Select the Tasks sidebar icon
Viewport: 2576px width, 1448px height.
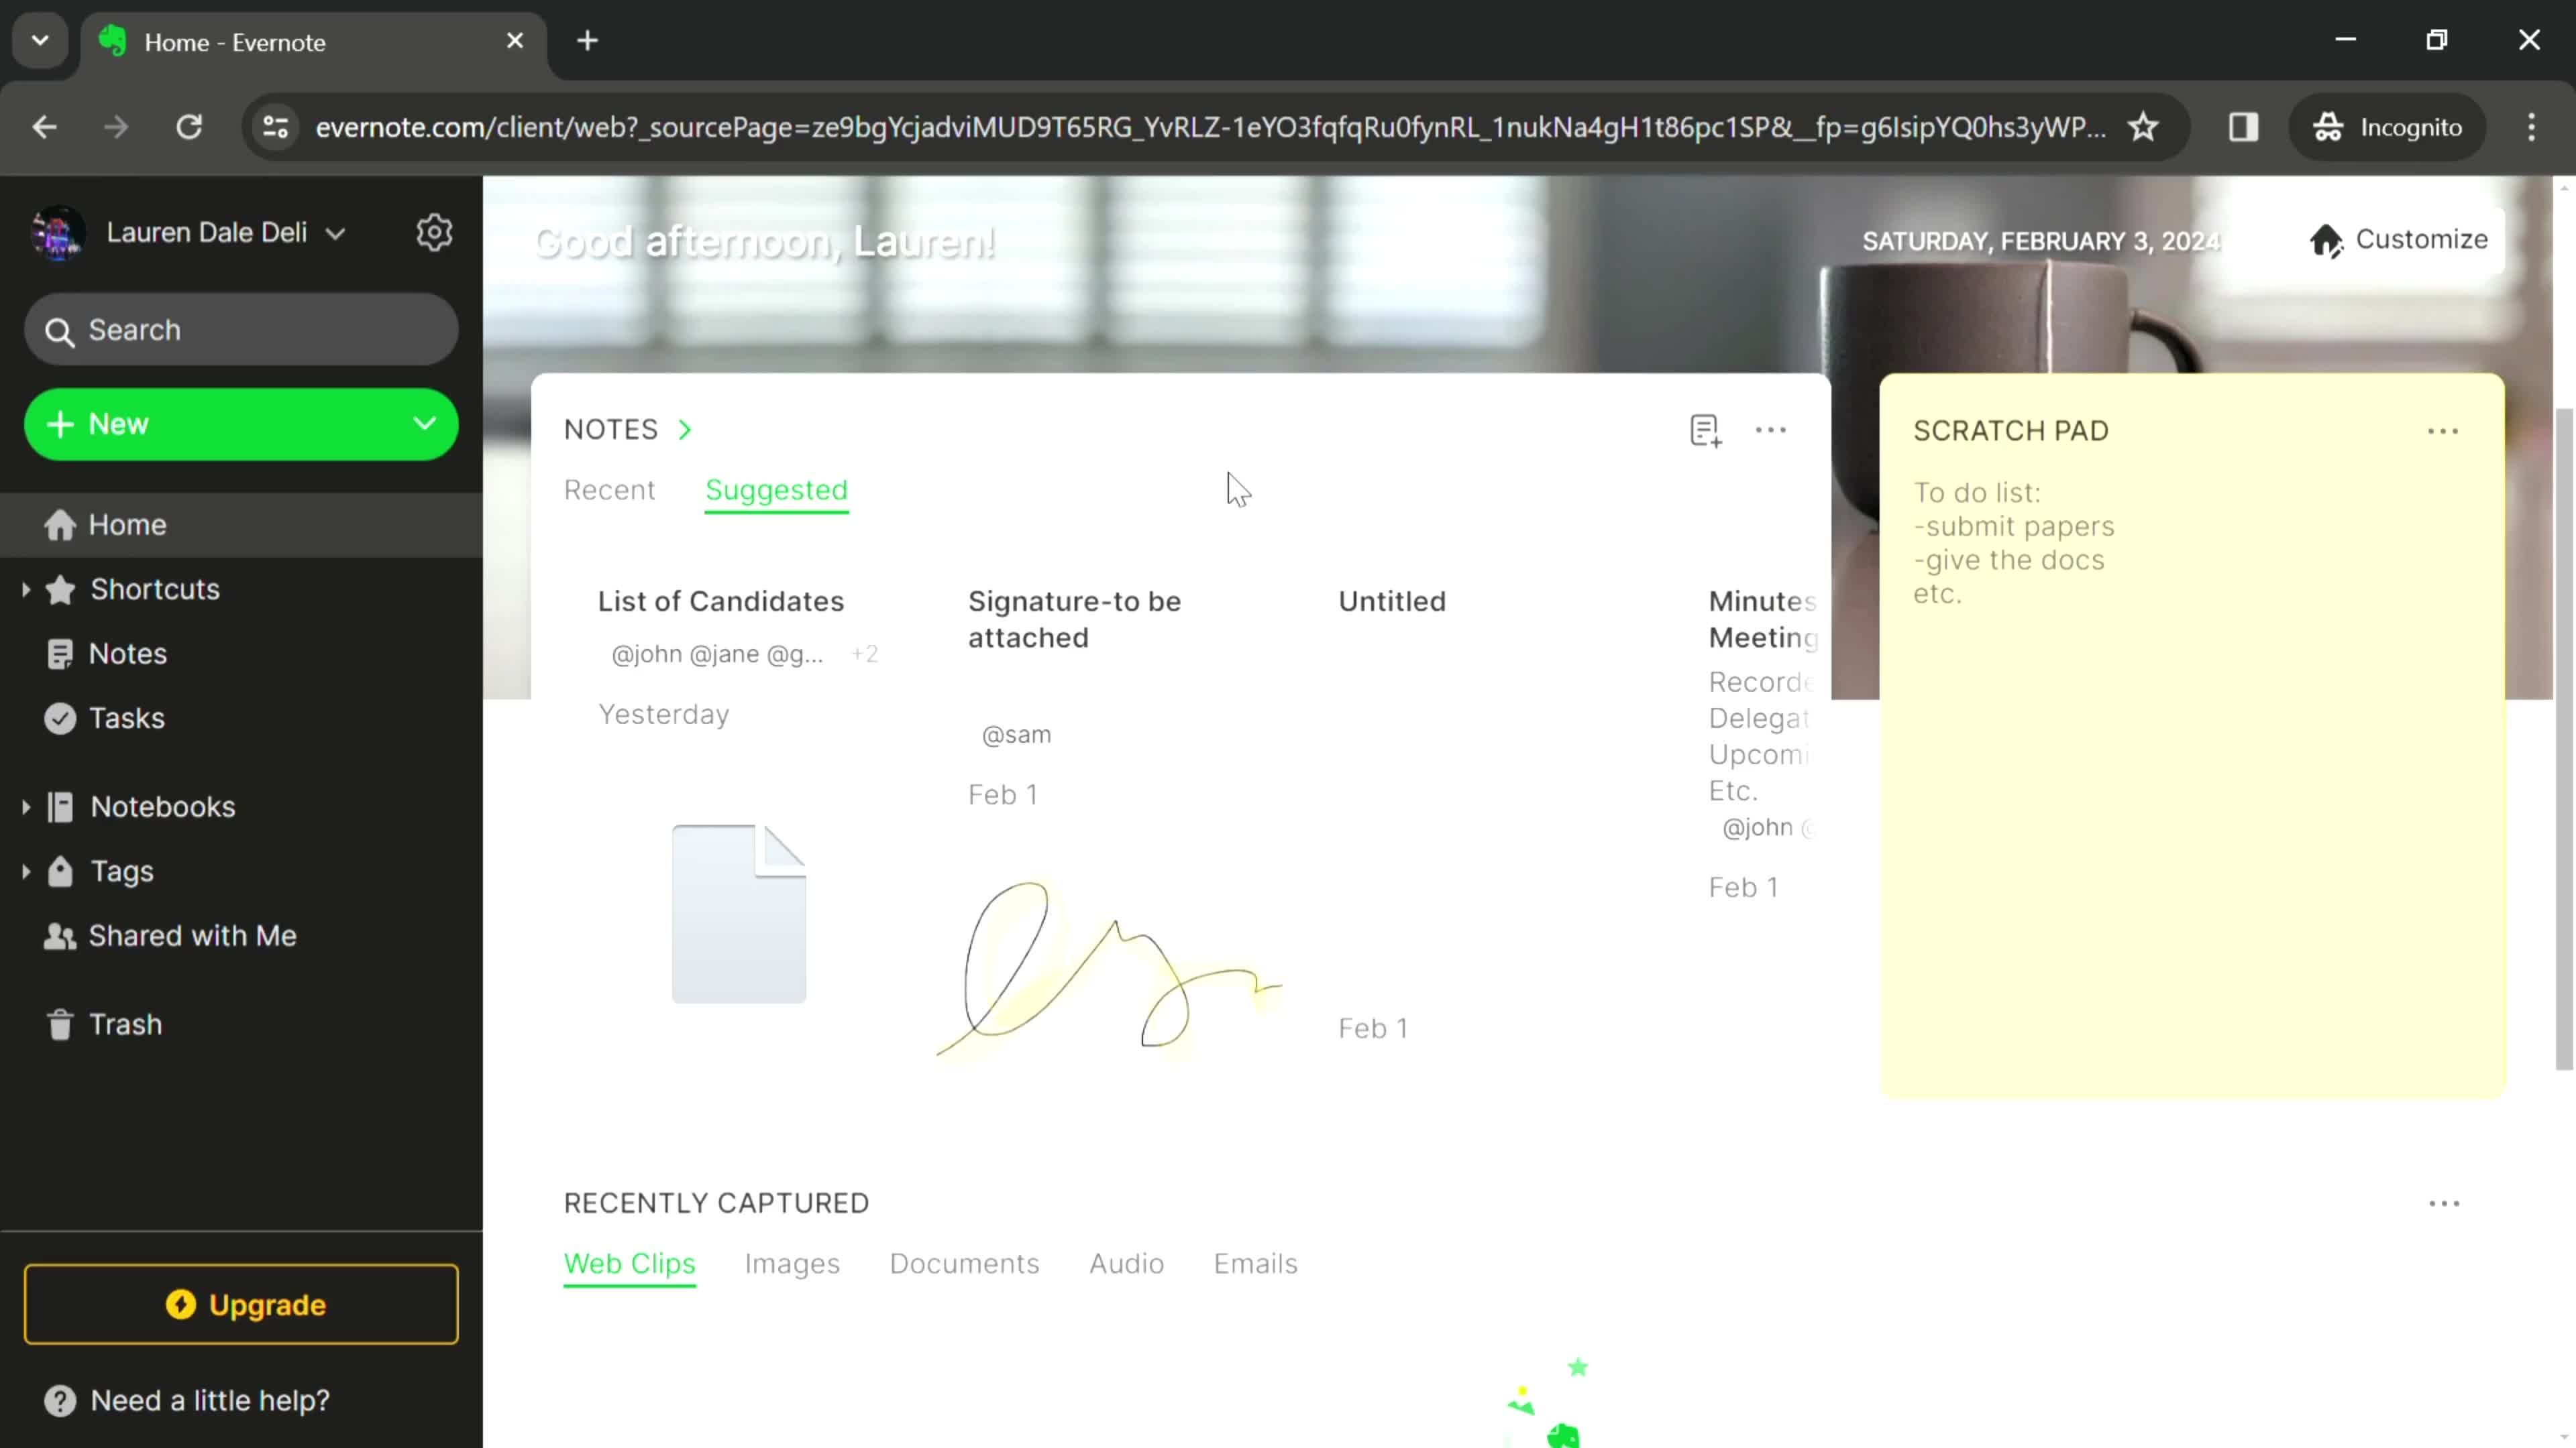(58, 716)
